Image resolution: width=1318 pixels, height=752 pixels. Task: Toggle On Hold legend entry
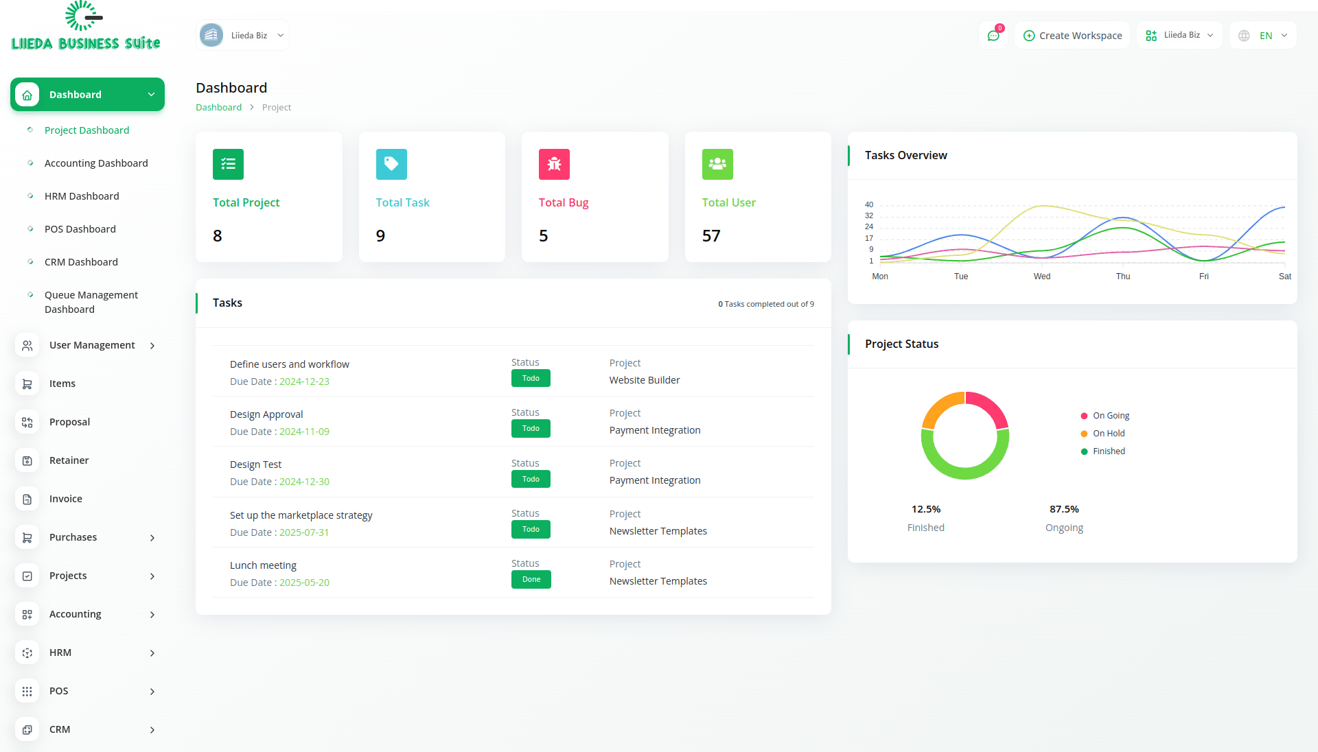tap(1108, 434)
